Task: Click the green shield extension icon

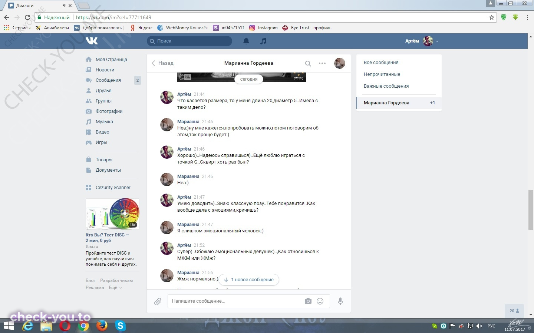Action: [x=504, y=17]
